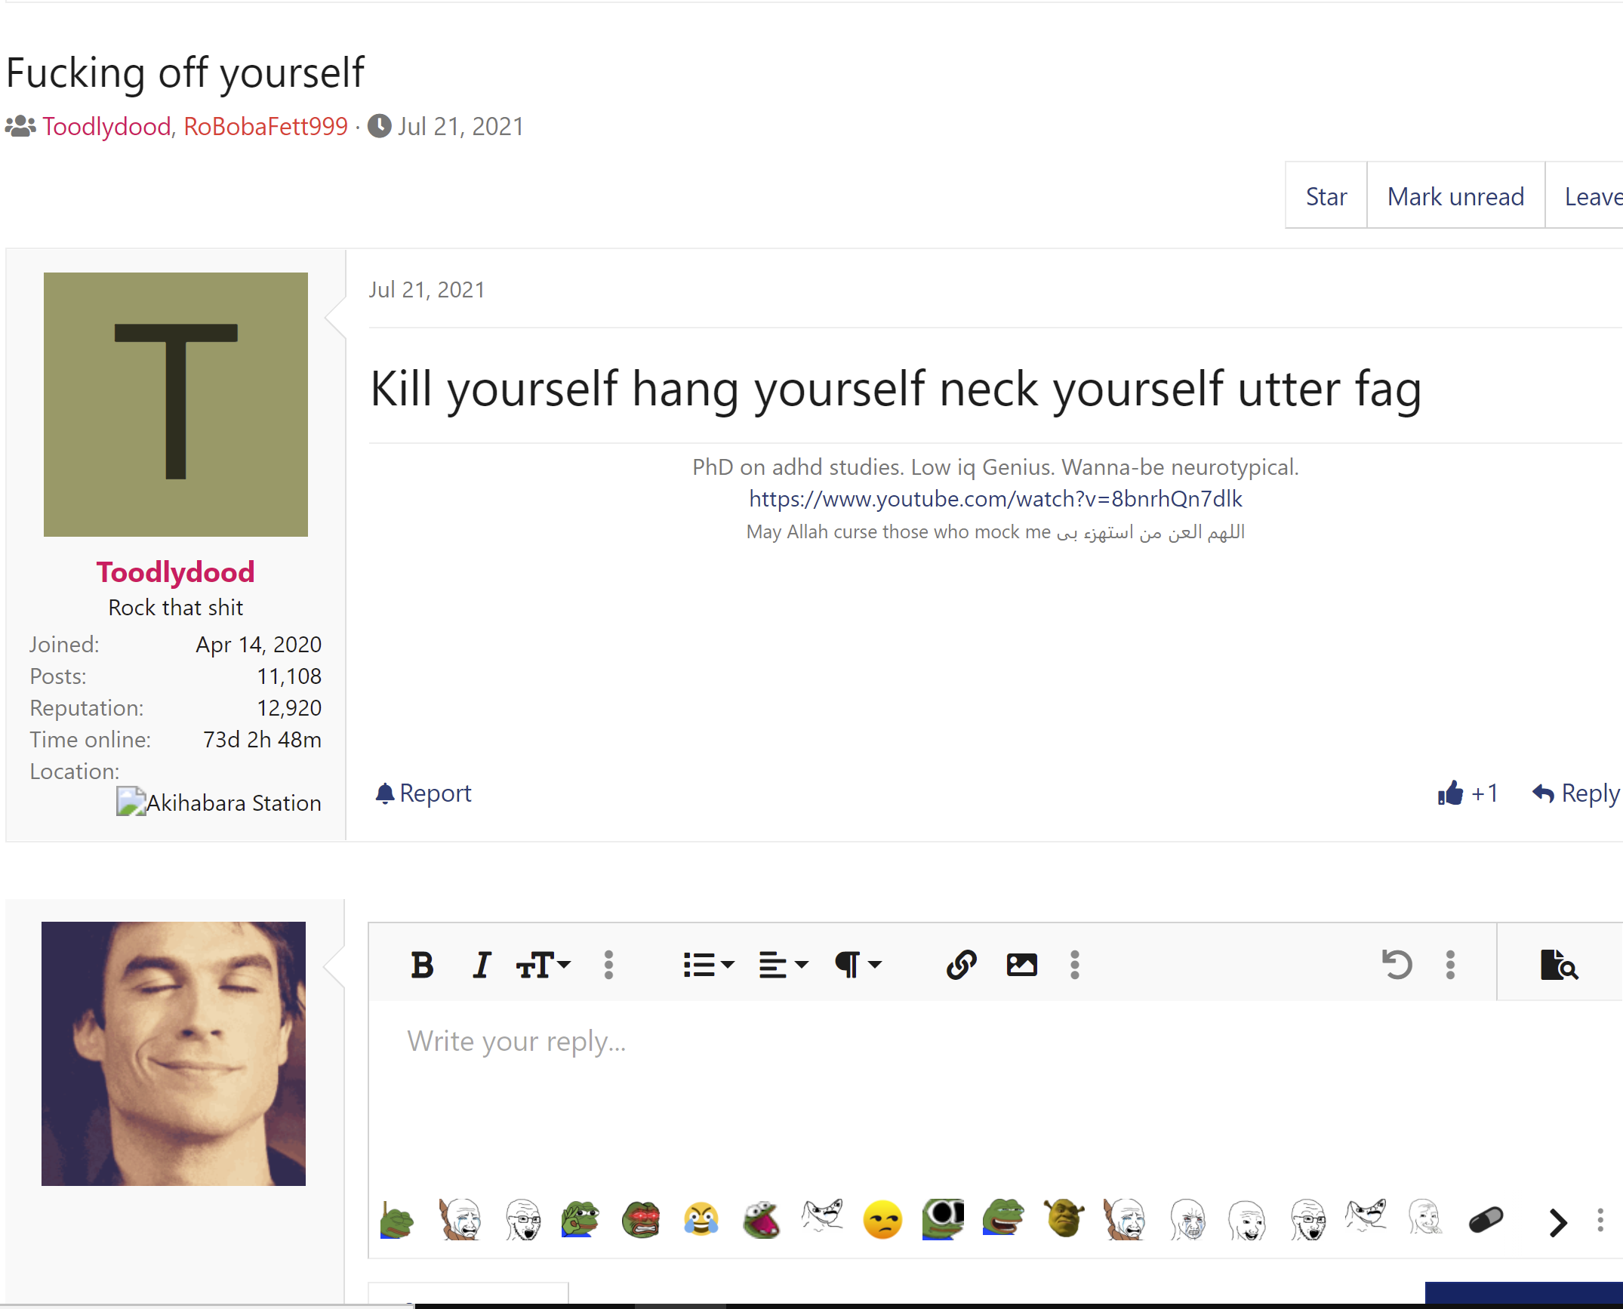The image size is (1623, 1309).
Task: Click the Akihabara Station location text
Action: (234, 802)
